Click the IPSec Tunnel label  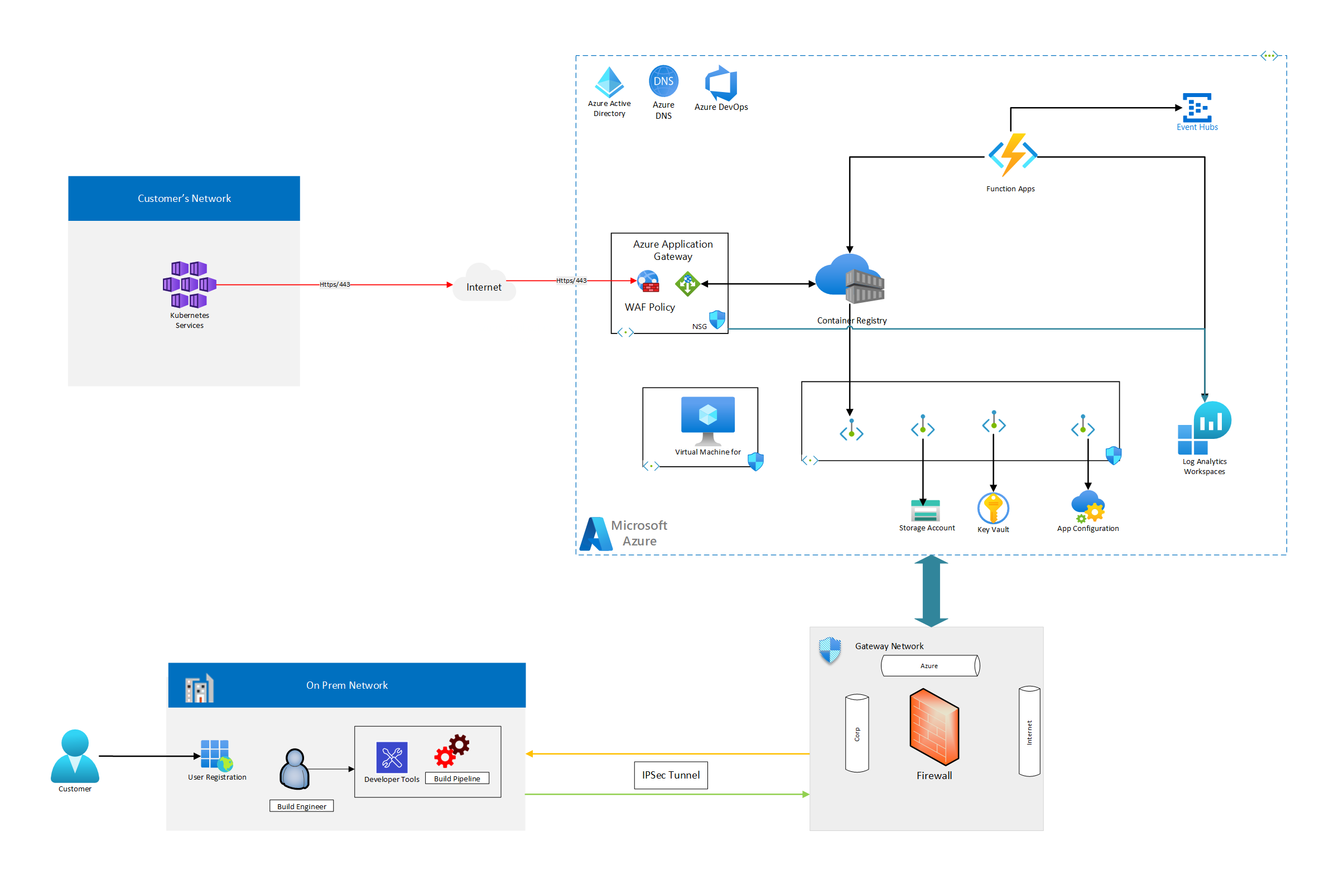[670, 775]
